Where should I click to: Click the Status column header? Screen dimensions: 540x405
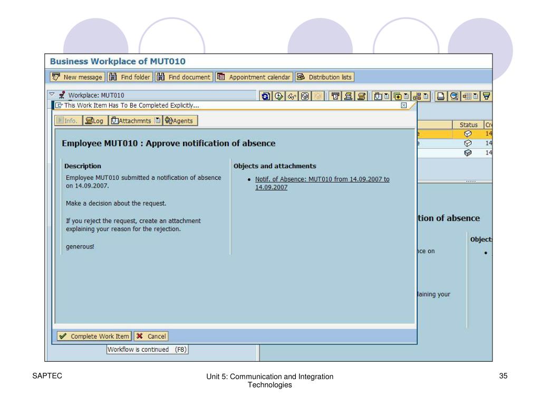(468, 124)
